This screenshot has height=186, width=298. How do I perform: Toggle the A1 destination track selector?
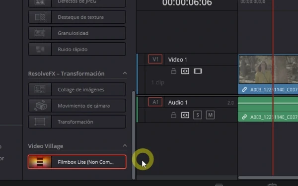[x=155, y=102]
